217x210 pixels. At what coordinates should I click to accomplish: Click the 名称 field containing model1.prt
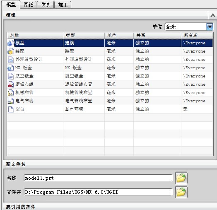point(98,178)
